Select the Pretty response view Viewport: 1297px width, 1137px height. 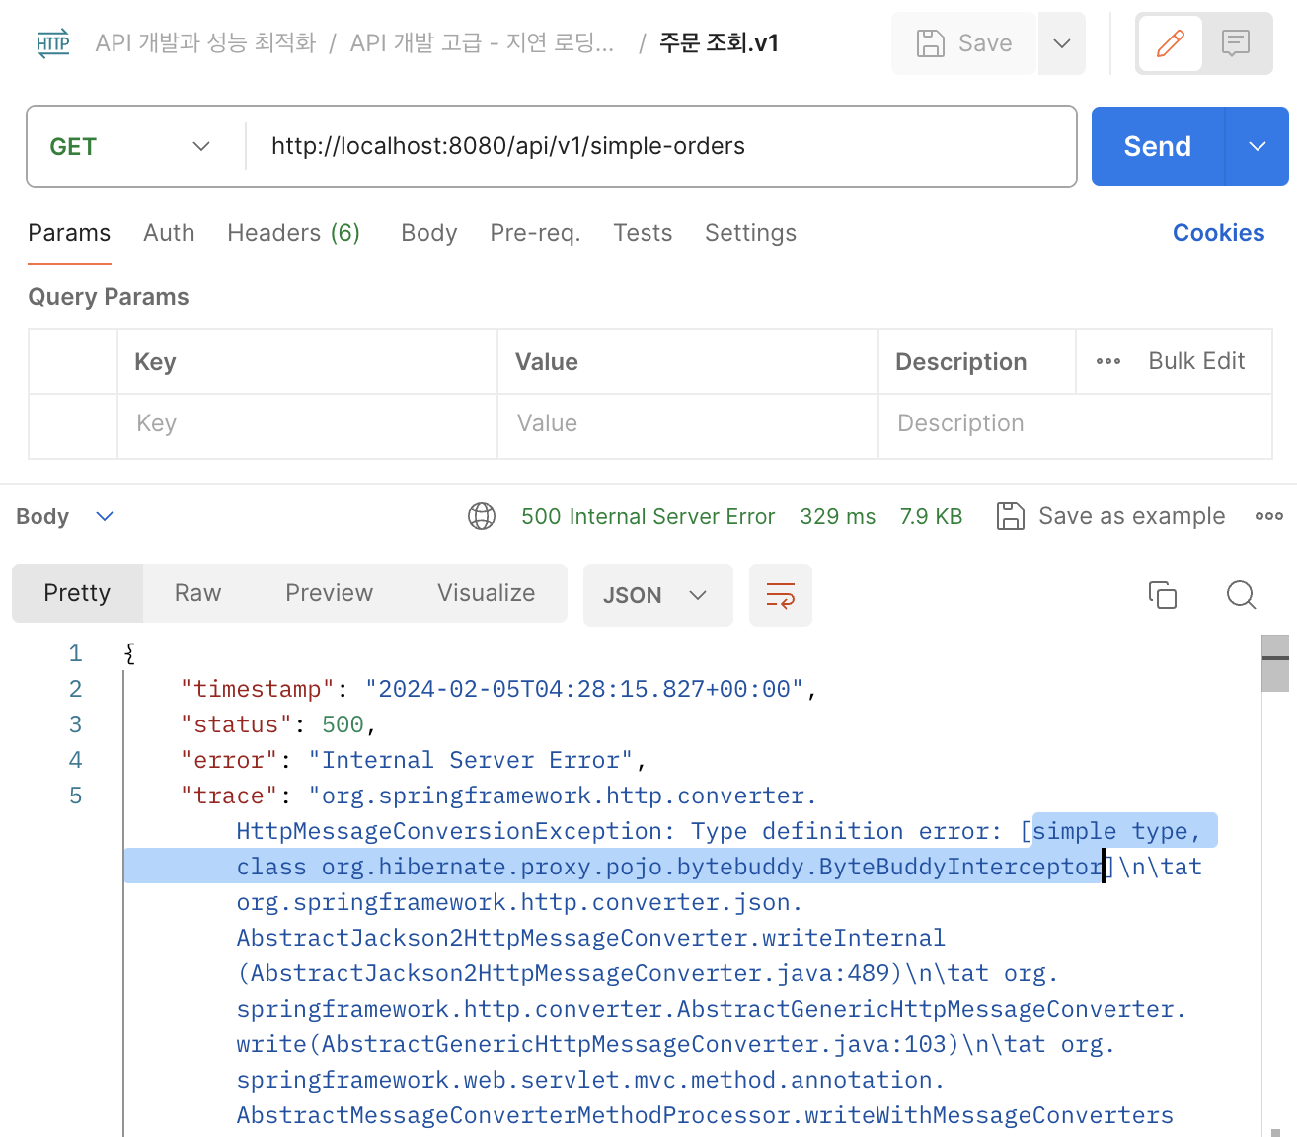pos(77,593)
